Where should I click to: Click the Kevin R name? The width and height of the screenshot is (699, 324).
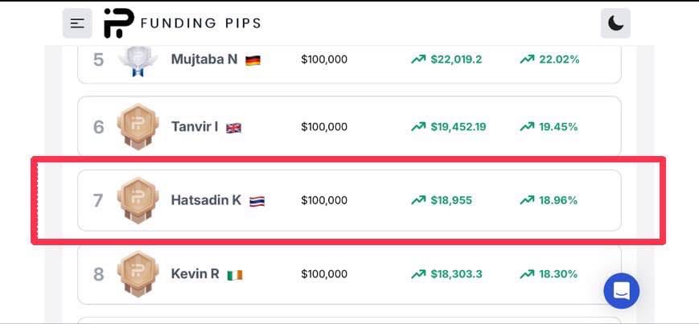195,274
